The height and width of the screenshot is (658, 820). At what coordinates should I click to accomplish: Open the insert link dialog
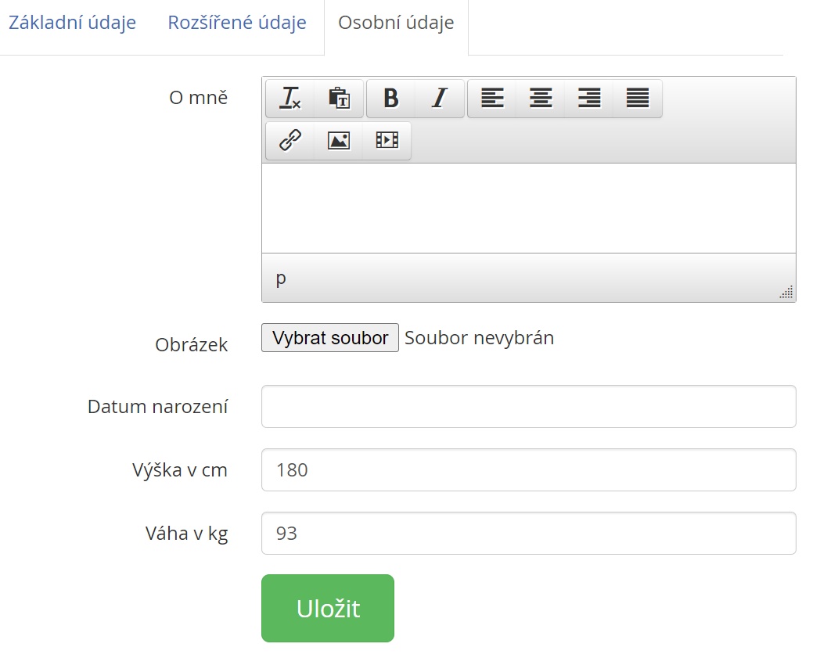tap(290, 141)
